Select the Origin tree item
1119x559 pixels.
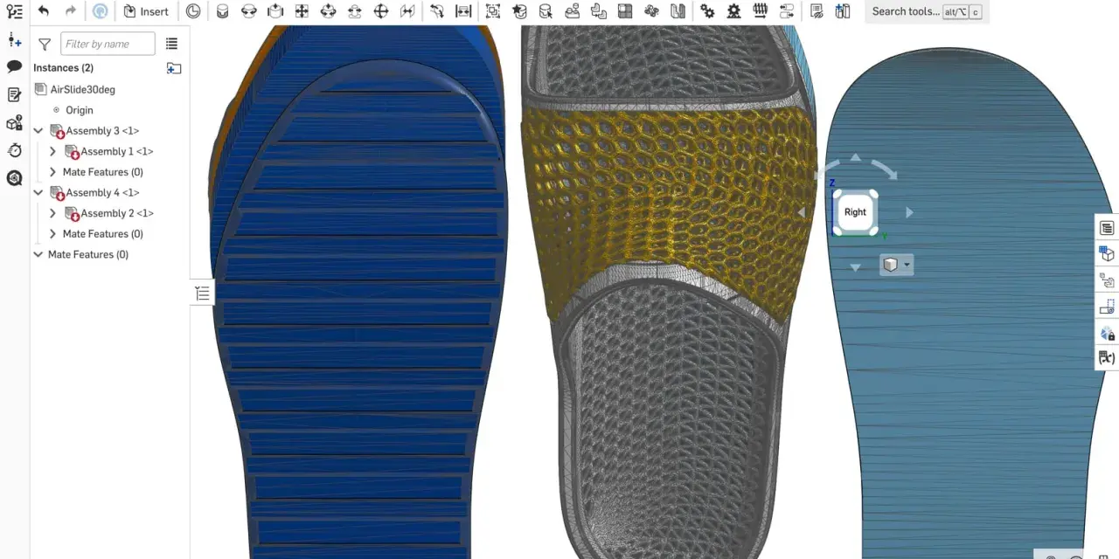pos(80,110)
